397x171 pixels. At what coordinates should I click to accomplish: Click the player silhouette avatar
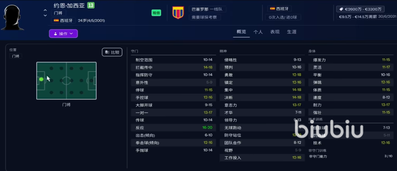[12, 18]
